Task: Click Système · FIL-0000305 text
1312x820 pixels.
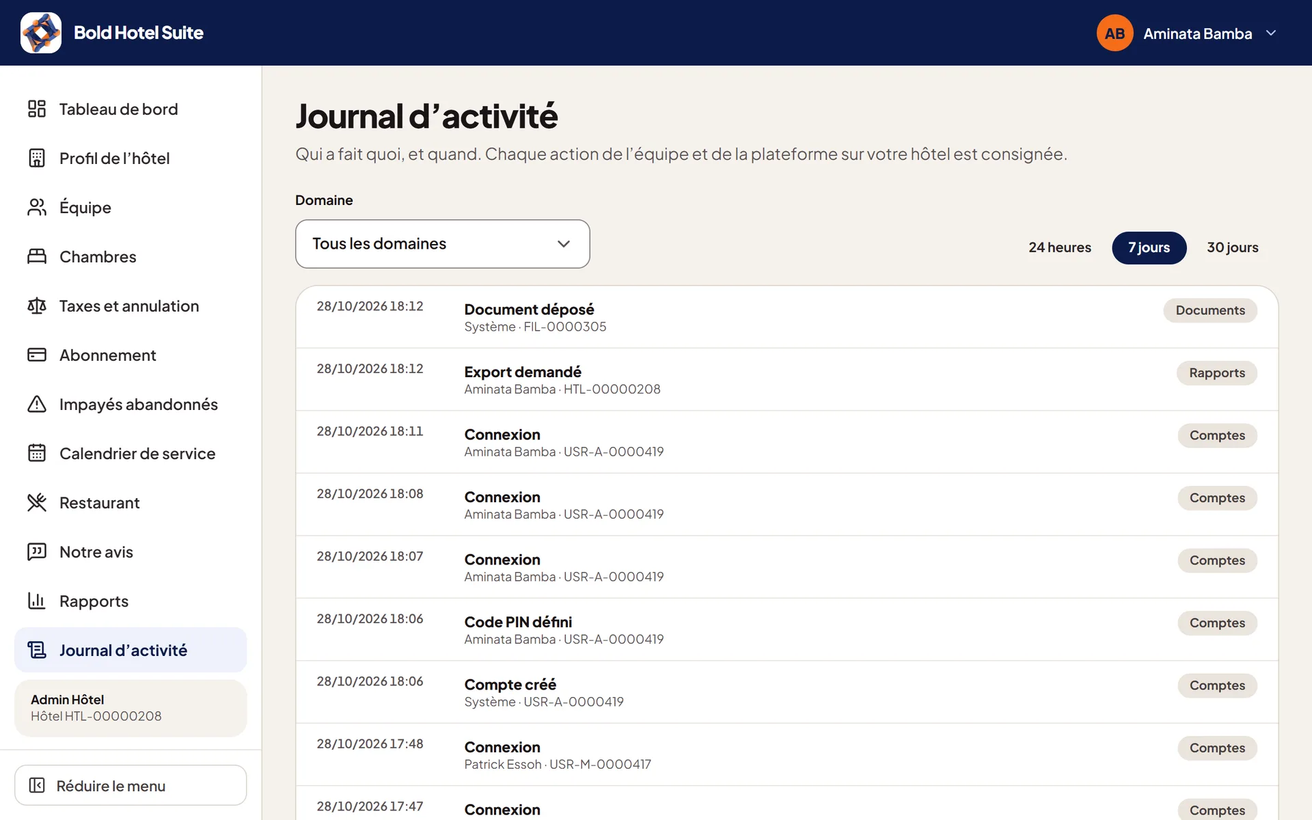Action: 535,327
